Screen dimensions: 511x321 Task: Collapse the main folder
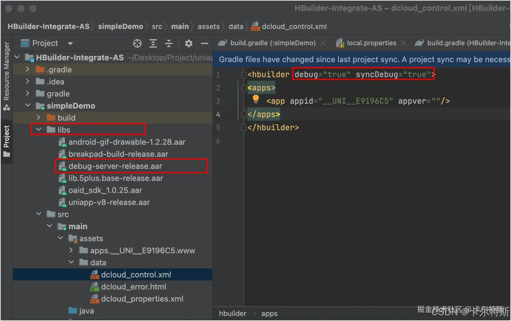point(49,226)
